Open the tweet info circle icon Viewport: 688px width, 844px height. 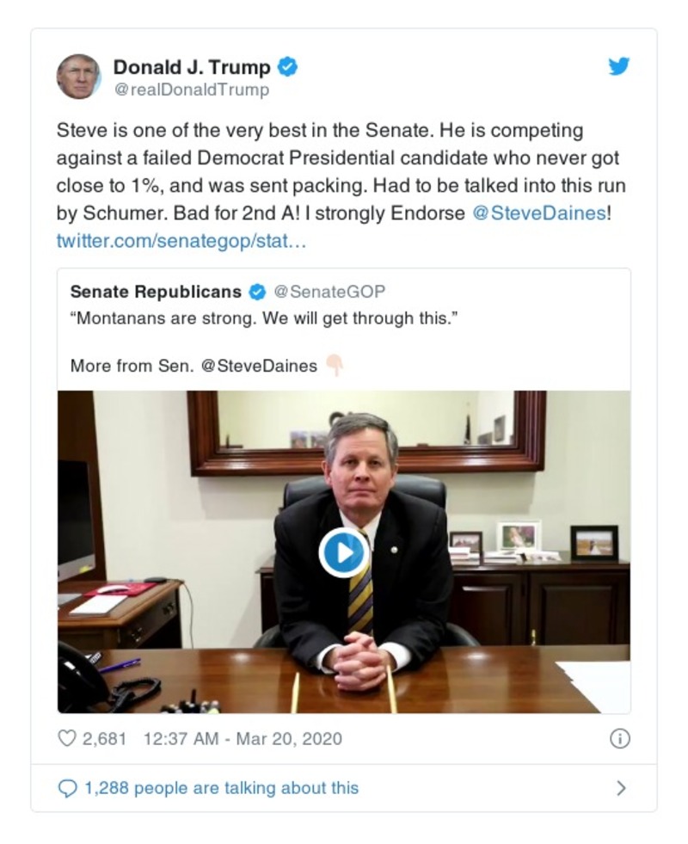click(619, 738)
